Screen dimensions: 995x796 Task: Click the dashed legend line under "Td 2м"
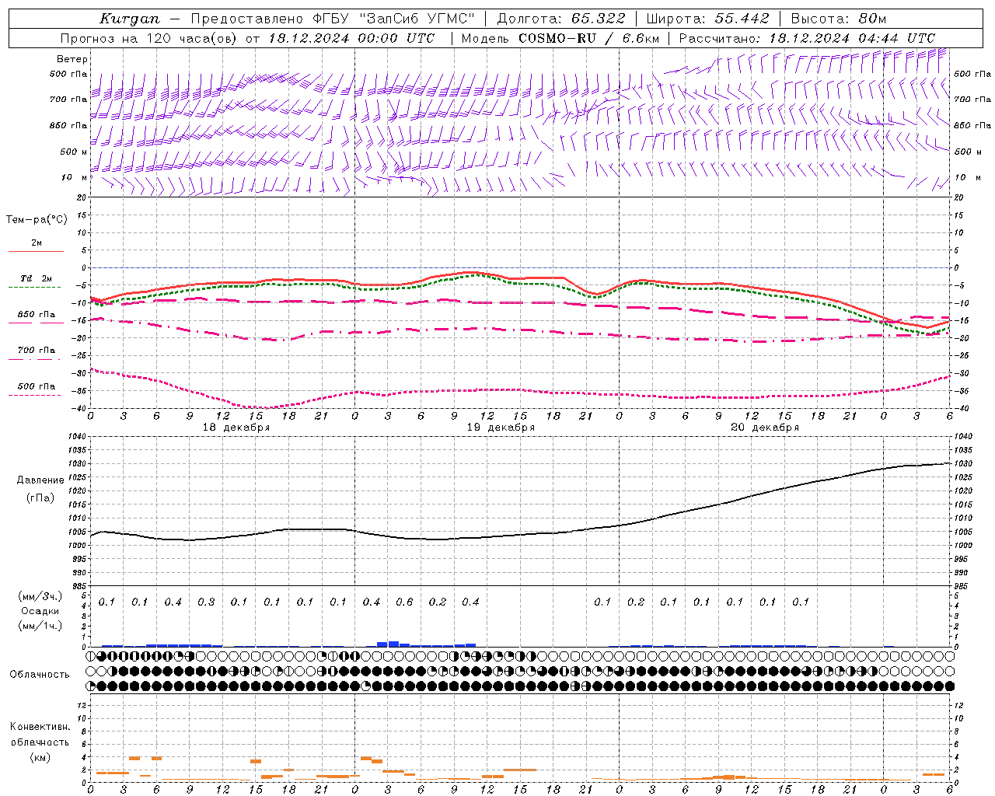[35, 288]
